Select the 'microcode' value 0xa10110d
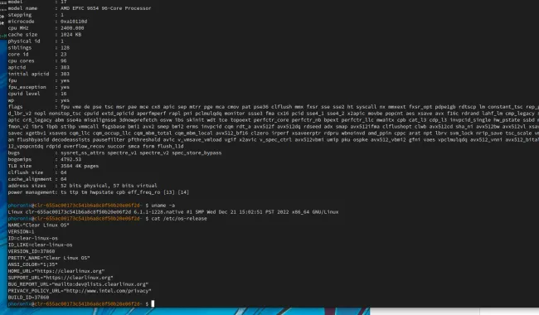539x315 pixels. click(x=74, y=22)
